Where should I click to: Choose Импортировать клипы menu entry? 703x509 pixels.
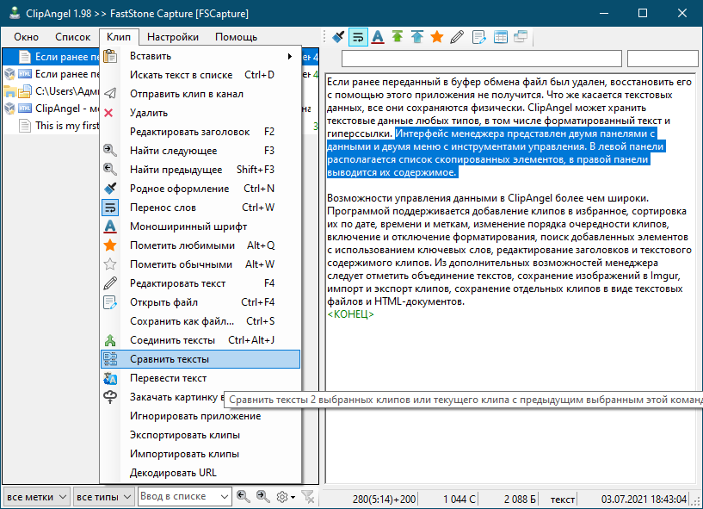pos(200,454)
